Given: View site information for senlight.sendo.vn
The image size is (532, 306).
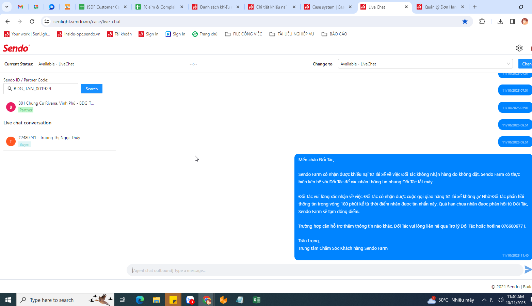Looking at the screenshot, I should (x=47, y=21).
